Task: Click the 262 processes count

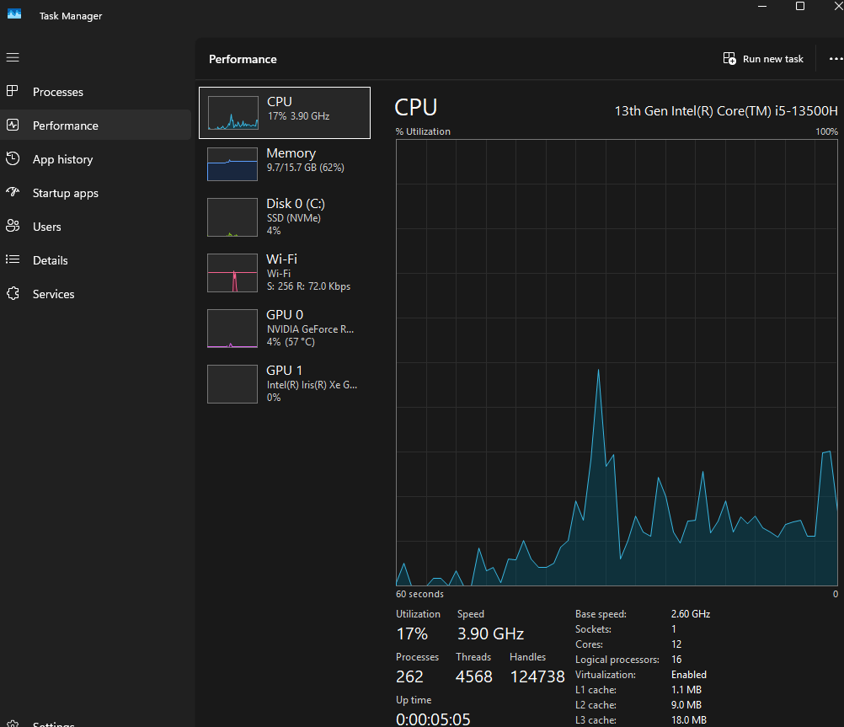Action: coord(409,677)
